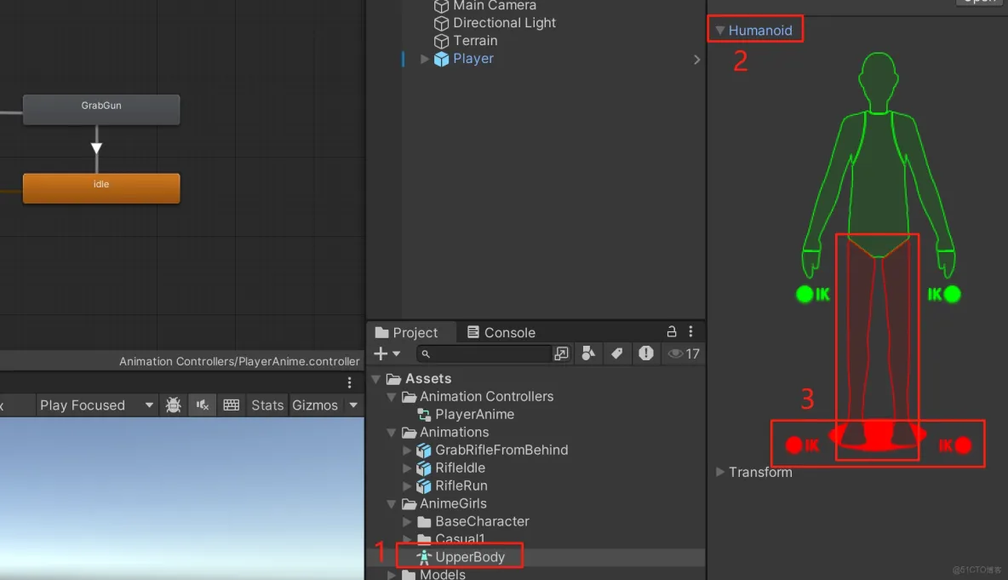Switch to the Console tab
This screenshot has height=580, width=1008.
coord(501,332)
